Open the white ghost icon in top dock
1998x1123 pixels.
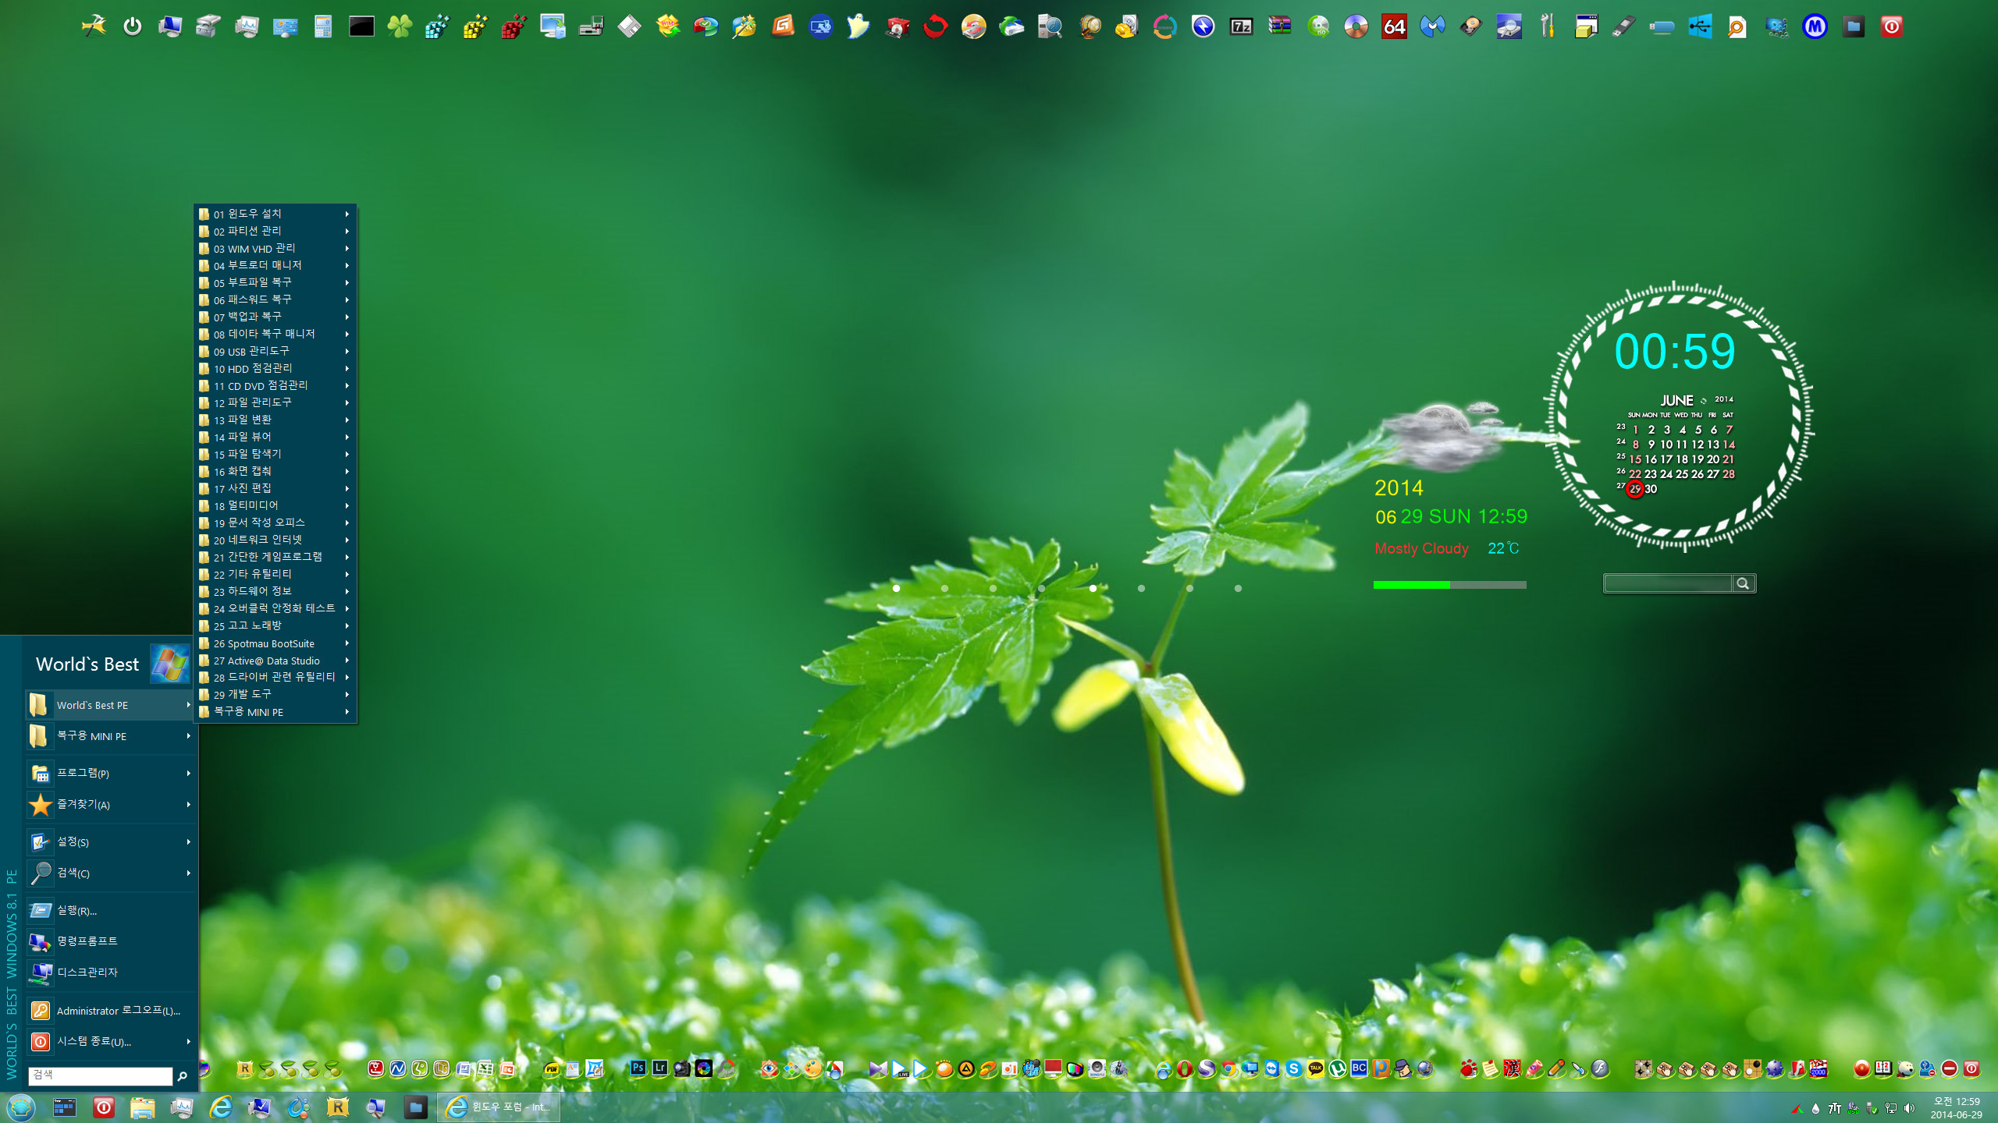[x=859, y=27]
